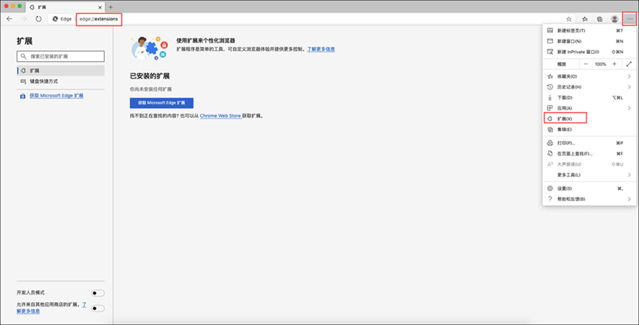Click the three-dot Settings and more button
The width and height of the screenshot is (639, 325).
(629, 18)
